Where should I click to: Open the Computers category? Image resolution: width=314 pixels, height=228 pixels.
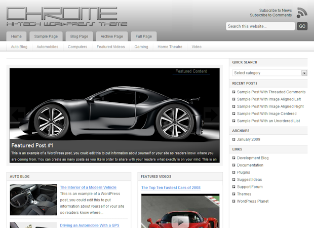click(77, 47)
